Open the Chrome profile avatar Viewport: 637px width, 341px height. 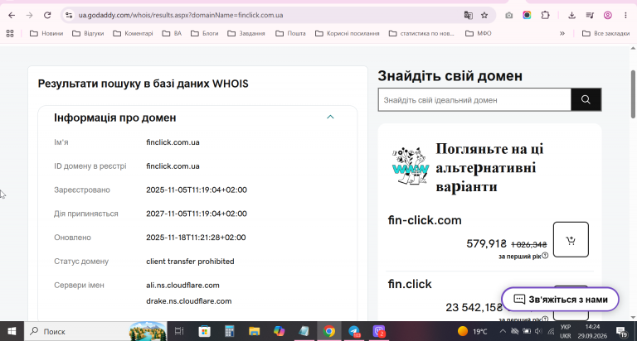point(608,16)
